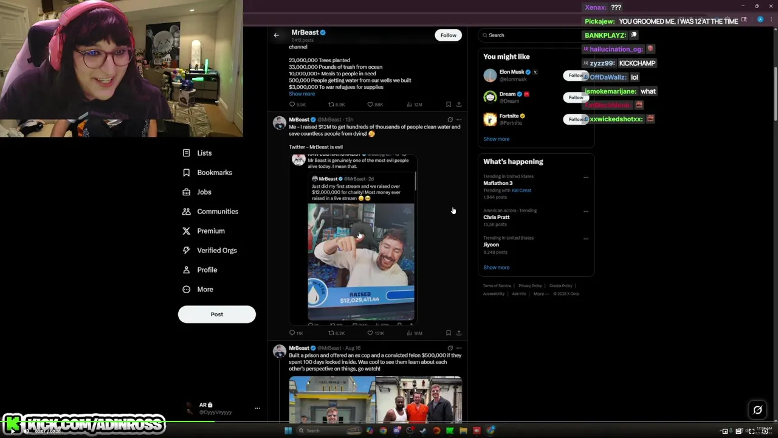Screen dimensions: 778x438
Task: Open Communities in the sidebar
Action: click(x=218, y=212)
